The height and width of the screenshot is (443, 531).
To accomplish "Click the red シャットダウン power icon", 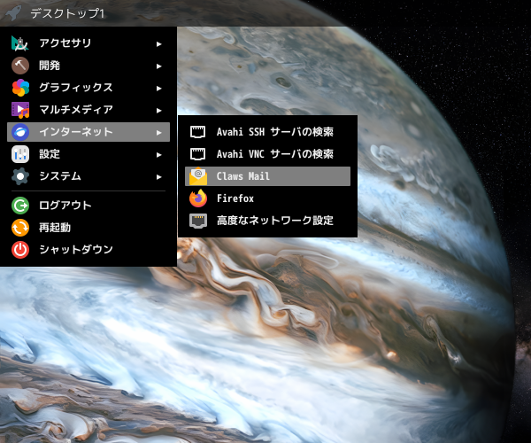I will [x=20, y=250].
